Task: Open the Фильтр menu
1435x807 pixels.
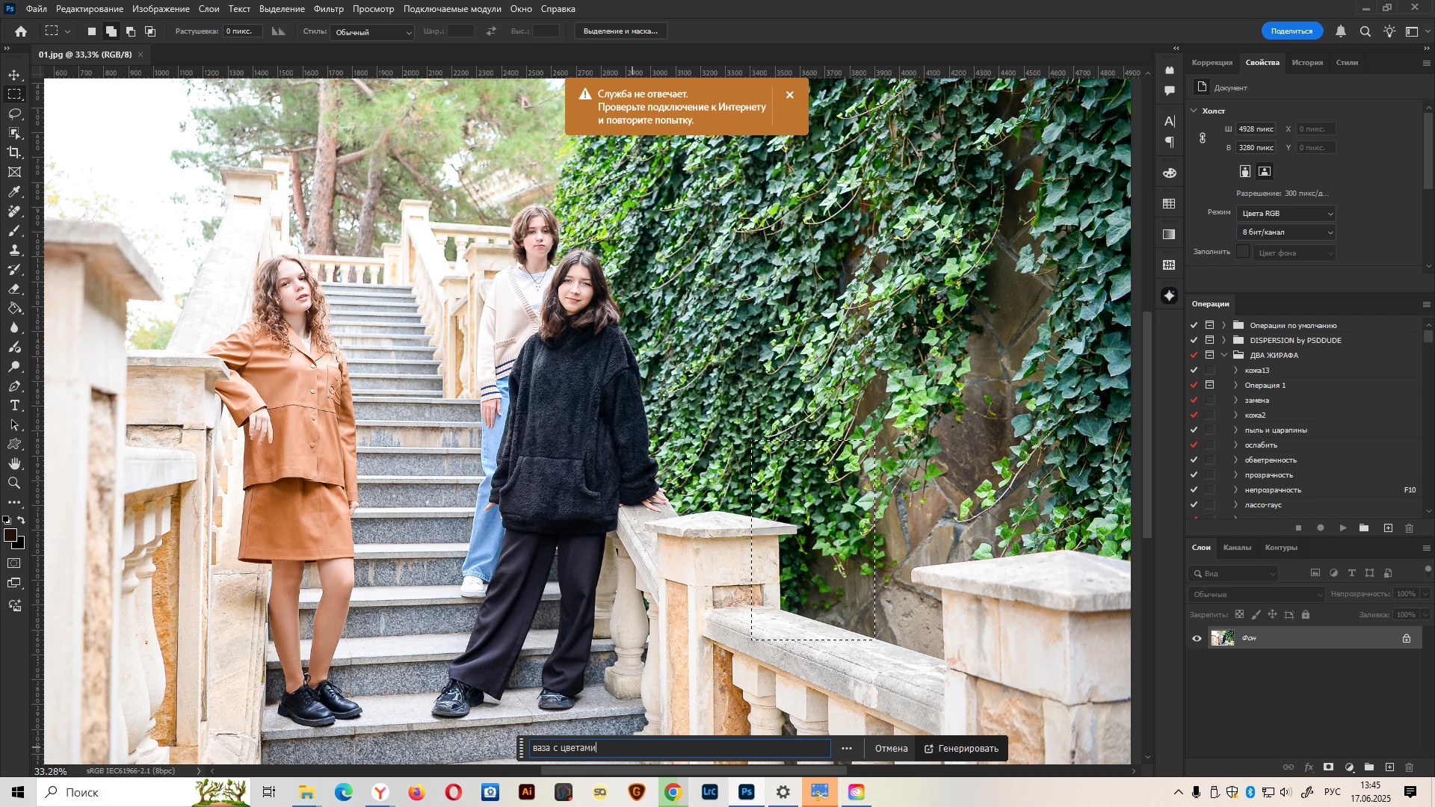Action: click(328, 9)
